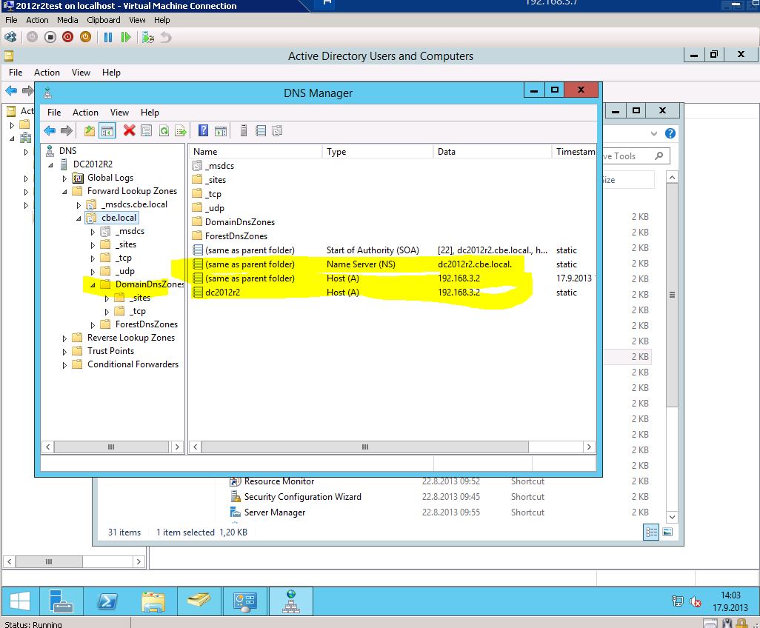Click the New Zone stacked-pages icon
The height and width of the screenshot is (628, 760).
[277, 130]
